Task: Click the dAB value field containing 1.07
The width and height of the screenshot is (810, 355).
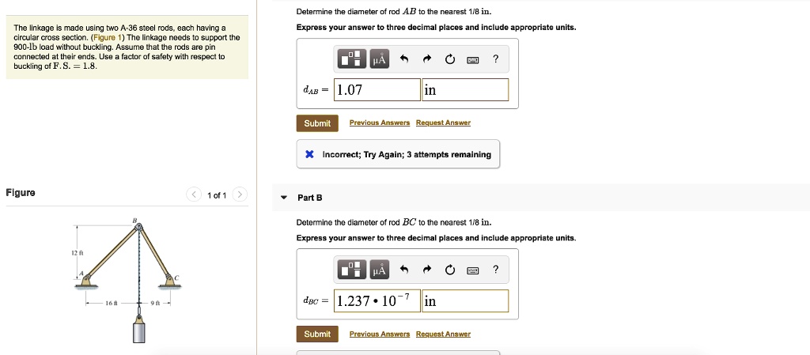Action: pyautogui.click(x=377, y=90)
